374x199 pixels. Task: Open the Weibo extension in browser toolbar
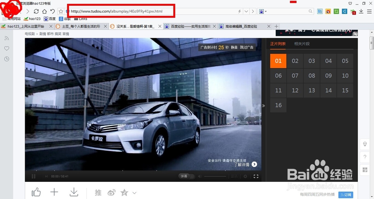pyautogui.click(x=328, y=11)
